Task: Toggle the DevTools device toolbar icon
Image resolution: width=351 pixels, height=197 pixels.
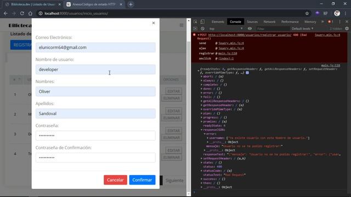Action: click(202, 22)
